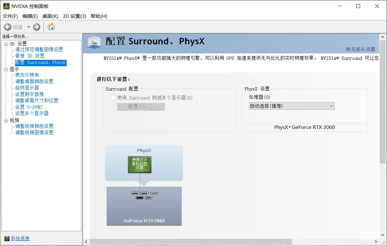Select 调整视频图像设置
The width and height of the screenshot is (387, 246).
(34, 132)
